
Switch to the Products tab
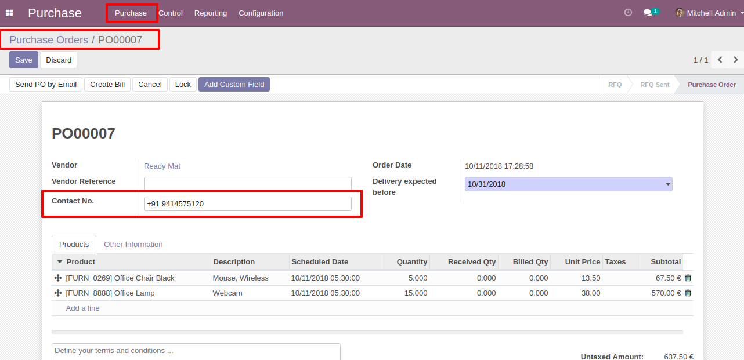tap(74, 245)
